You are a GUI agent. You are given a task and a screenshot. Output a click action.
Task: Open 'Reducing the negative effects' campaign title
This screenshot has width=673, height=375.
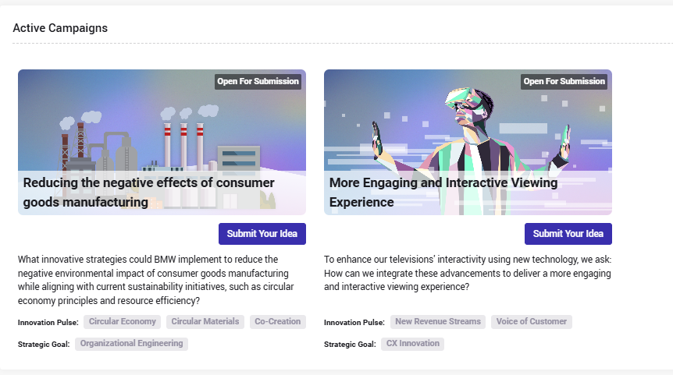[148, 193]
